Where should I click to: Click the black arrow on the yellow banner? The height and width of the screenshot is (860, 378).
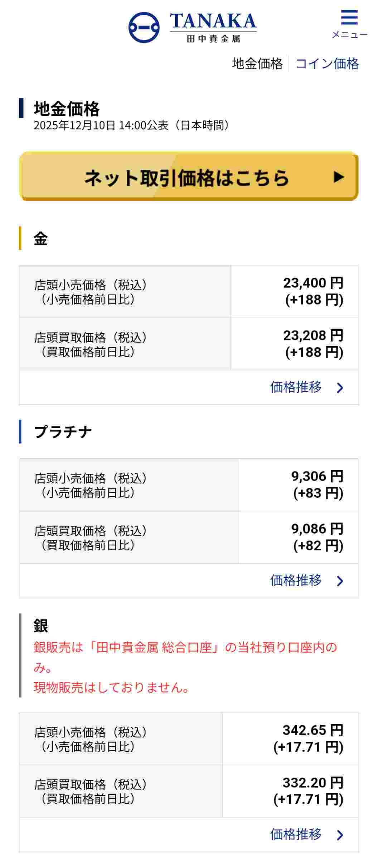coord(338,177)
